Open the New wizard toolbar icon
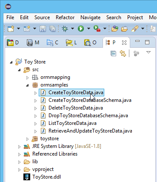Screen dimensions: 157x182 (11, 29)
